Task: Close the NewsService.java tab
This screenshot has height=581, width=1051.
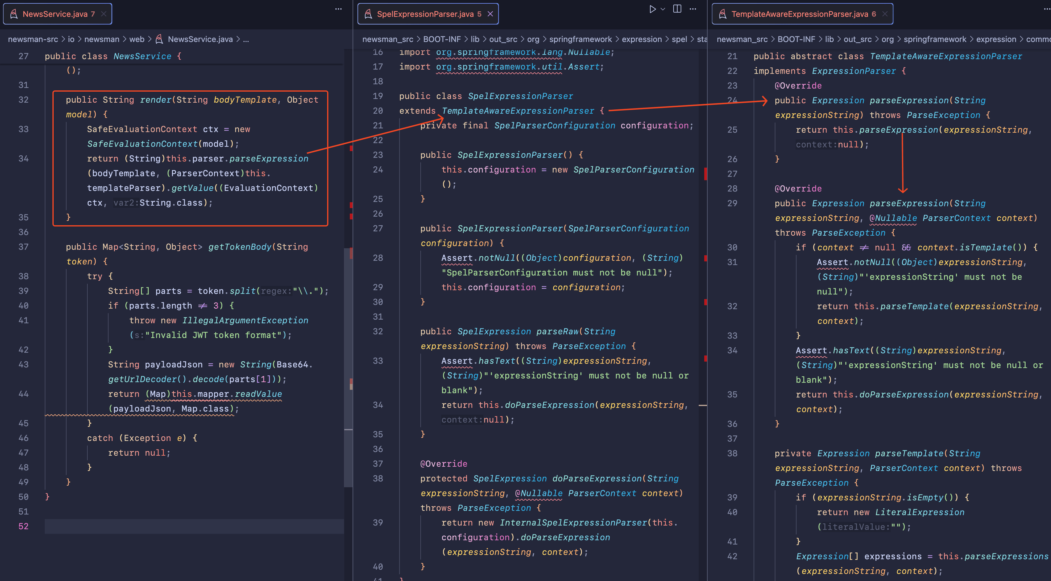Action: [104, 14]
